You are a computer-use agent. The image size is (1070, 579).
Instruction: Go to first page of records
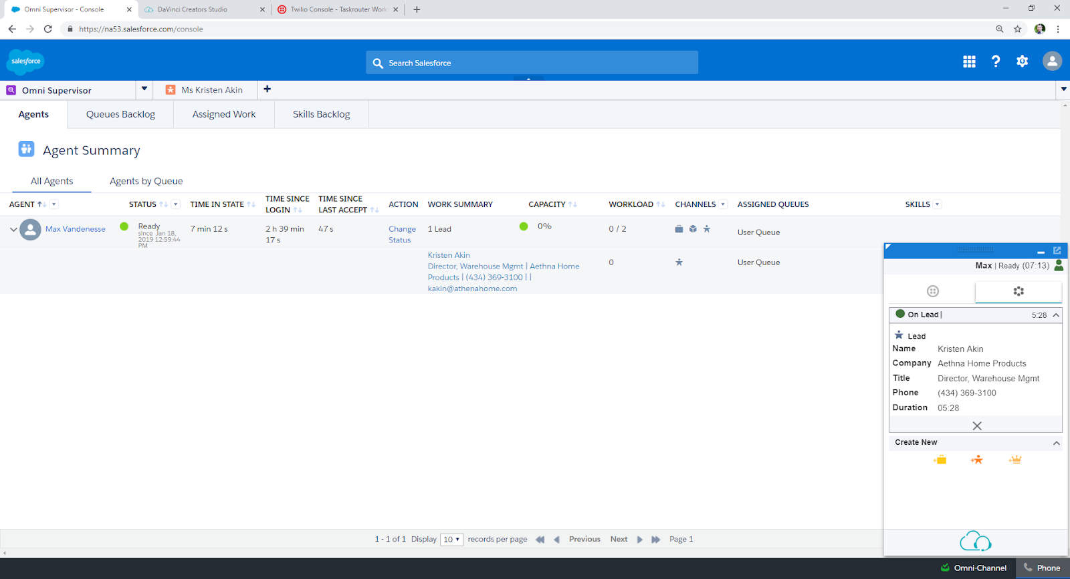click(x=540, y=540)
